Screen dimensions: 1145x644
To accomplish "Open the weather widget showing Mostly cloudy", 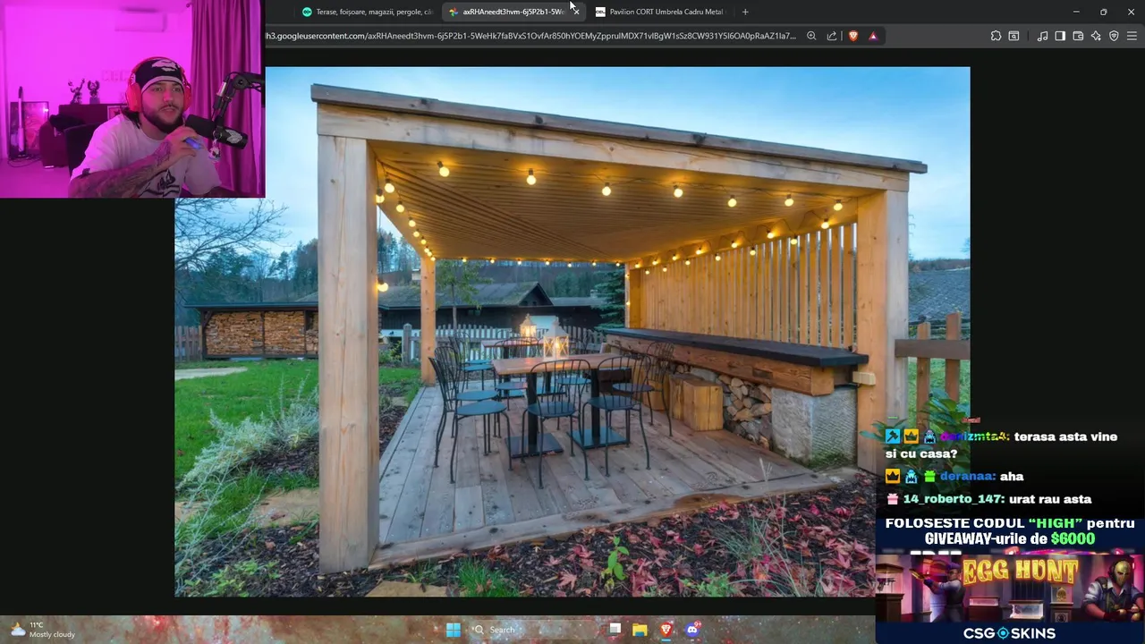I will pyautogui.click(x=42, y=630).
